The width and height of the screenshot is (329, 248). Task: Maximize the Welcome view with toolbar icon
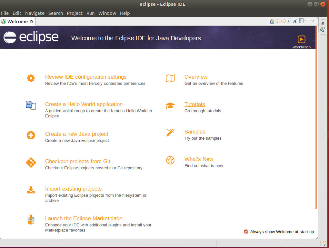click(x=312, y=21)
